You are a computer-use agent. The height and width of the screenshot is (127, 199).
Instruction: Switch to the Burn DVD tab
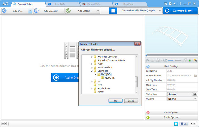pos(63,4)
